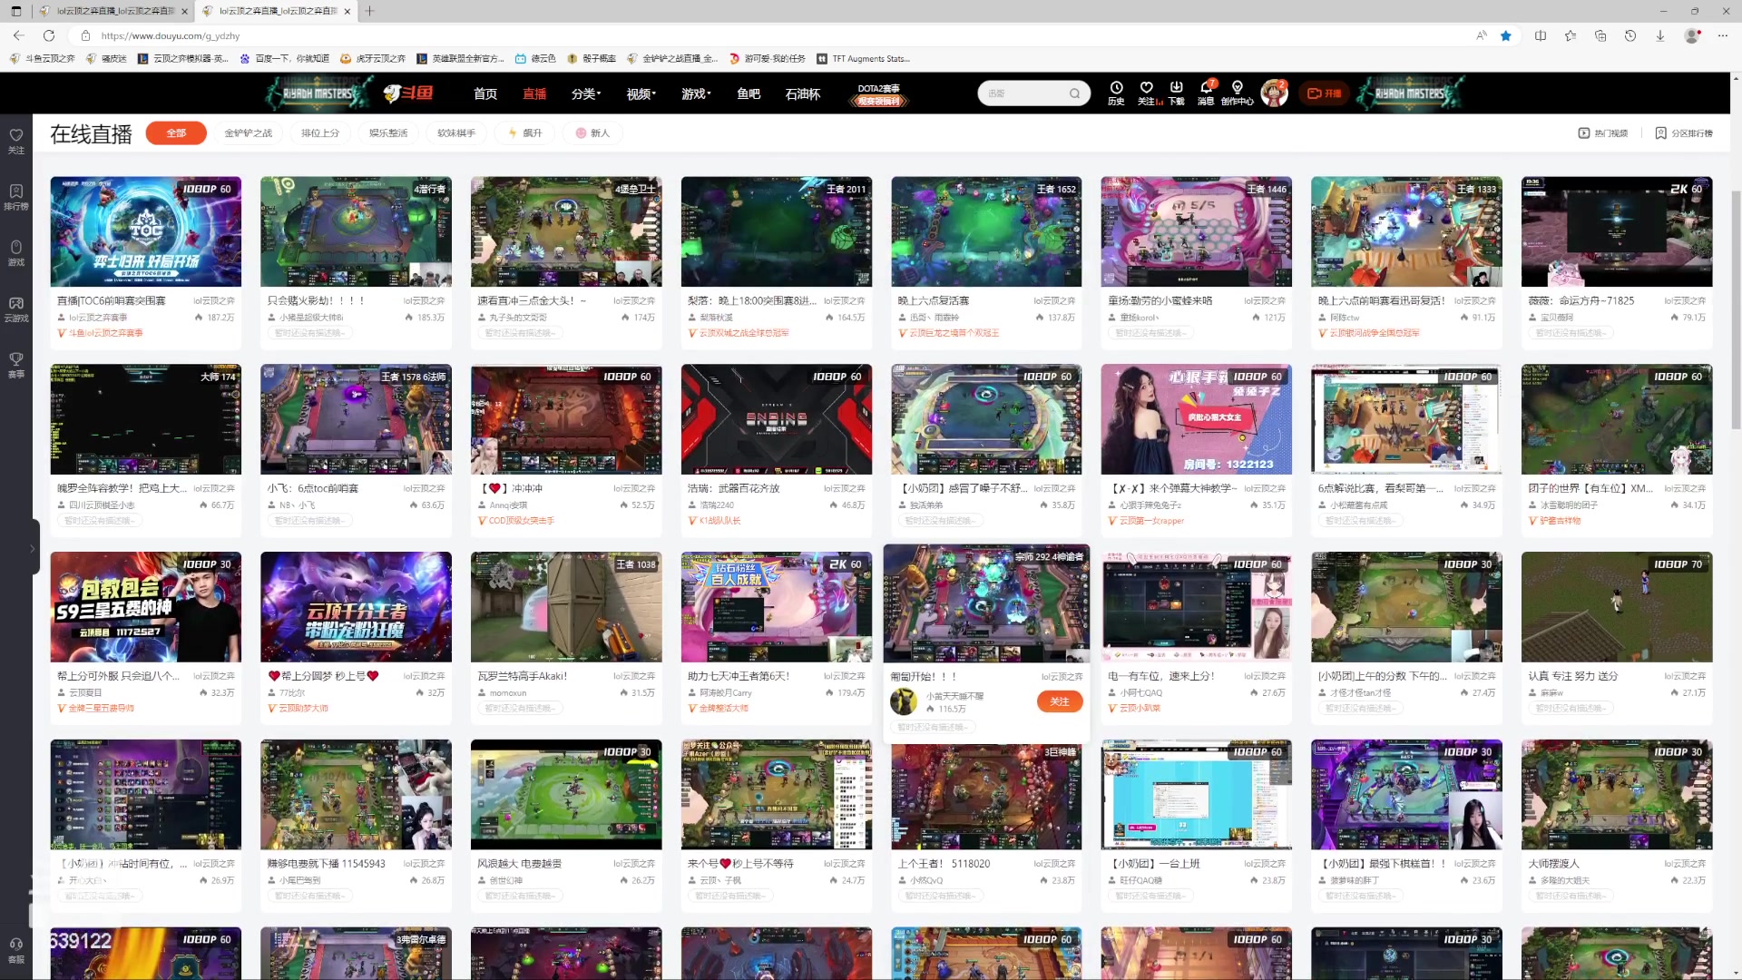Select the 金铲铲之战 filter pill
Image resolution: width=1742 pixels, height=980 pixels.
coord(249,133)
